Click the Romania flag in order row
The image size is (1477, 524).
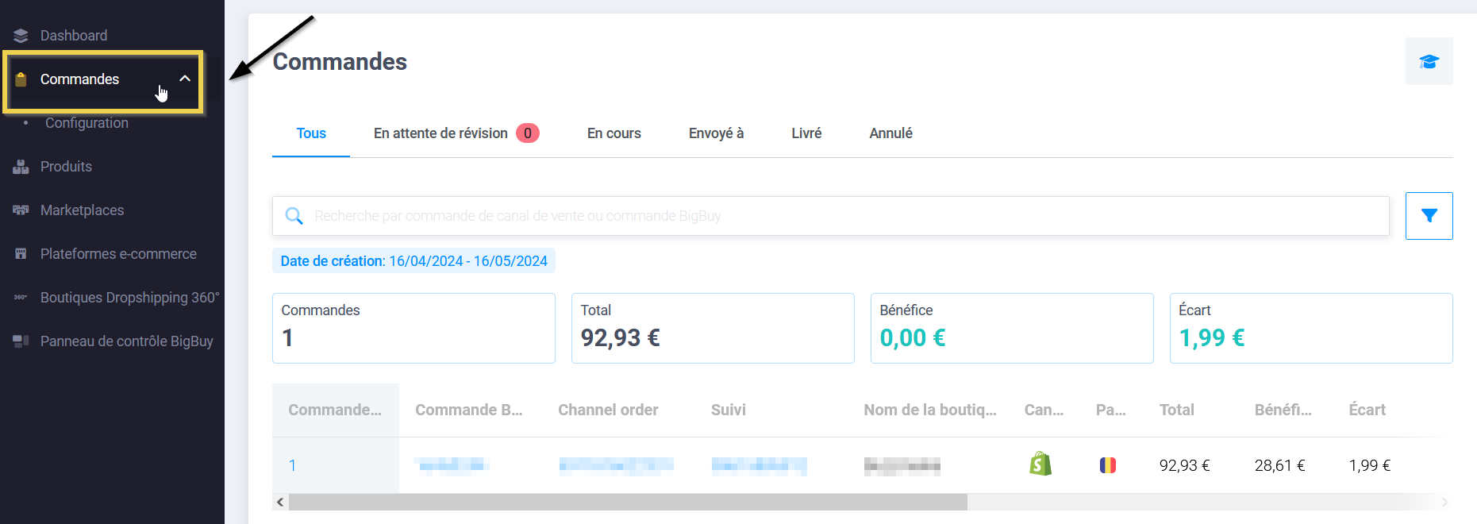pos(1107,465)
